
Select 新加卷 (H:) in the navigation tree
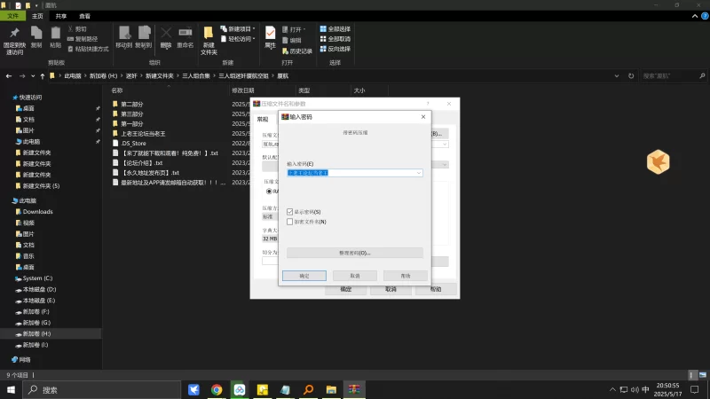[36, 333]
